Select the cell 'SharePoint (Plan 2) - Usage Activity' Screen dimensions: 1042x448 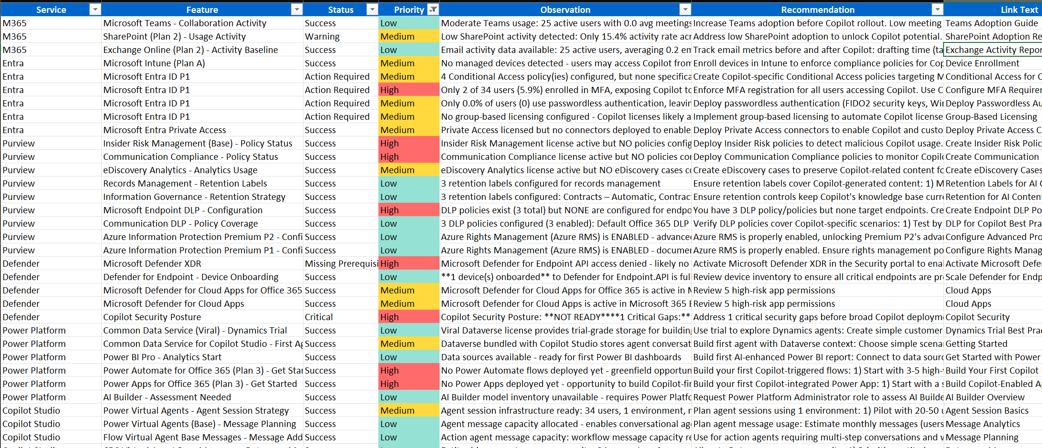202,36
